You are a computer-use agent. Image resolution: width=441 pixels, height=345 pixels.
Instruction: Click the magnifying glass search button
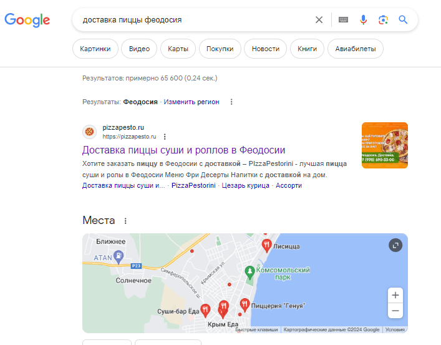[x=403, y=20]
